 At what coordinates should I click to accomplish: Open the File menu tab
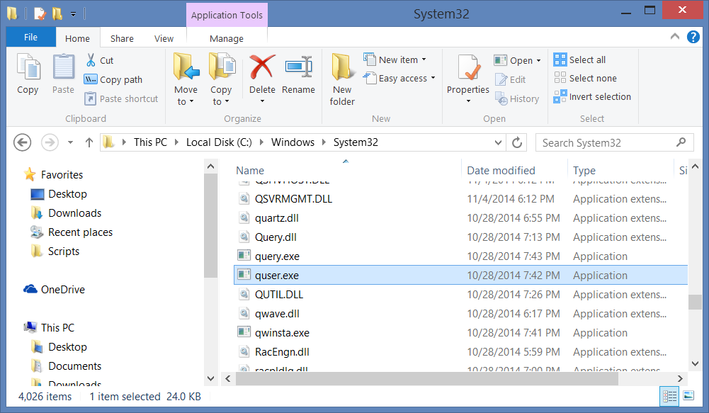click(31, 38)
